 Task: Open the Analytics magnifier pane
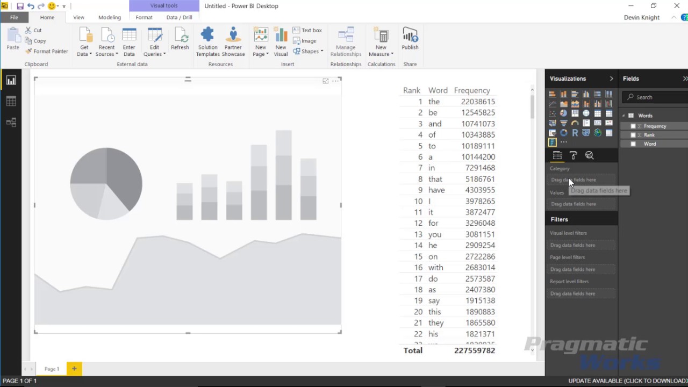590,155
